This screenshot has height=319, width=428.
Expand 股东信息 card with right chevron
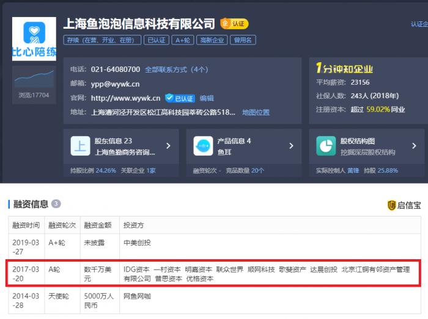tap(168, 146)
